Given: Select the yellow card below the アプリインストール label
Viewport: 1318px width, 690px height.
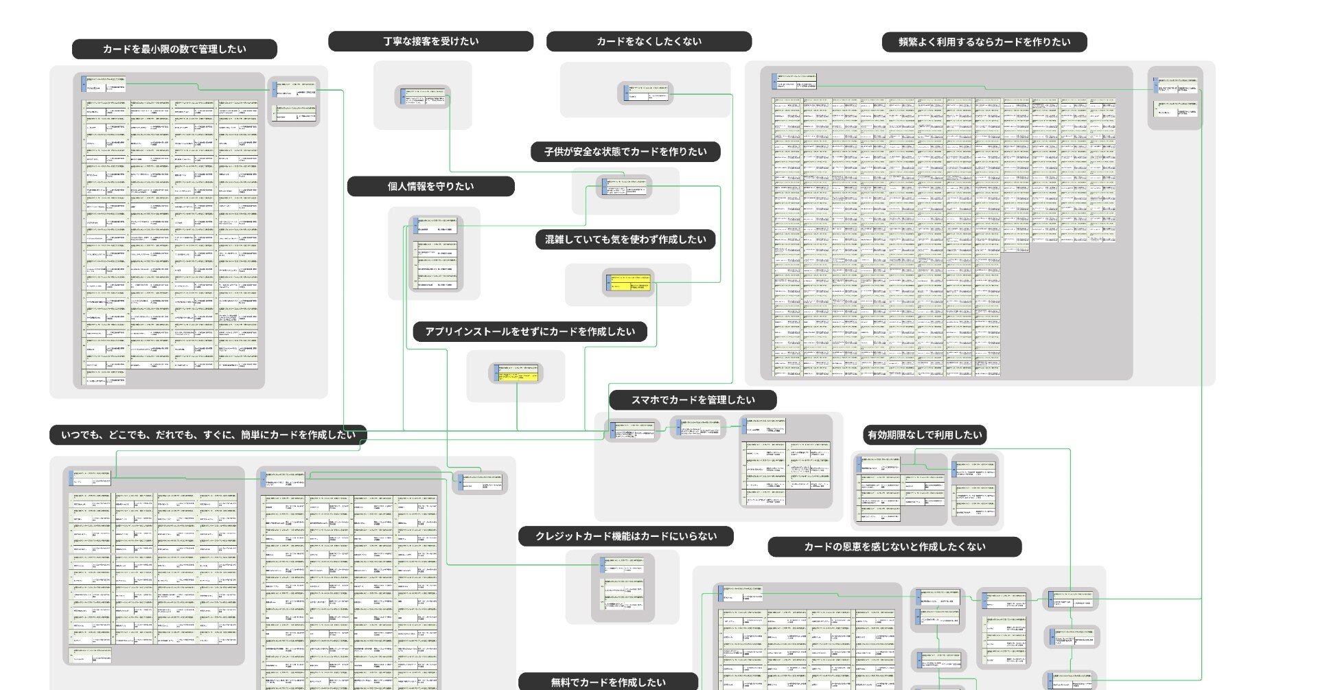Looking at the screenshot, I should (x=517, y=374).
